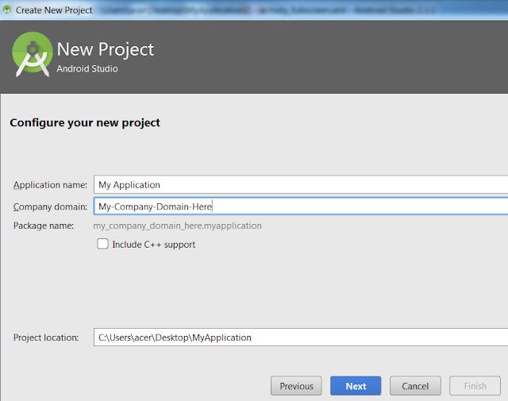Cancel the new project wizard
This screenshot has height=401, width=508.
415,386
